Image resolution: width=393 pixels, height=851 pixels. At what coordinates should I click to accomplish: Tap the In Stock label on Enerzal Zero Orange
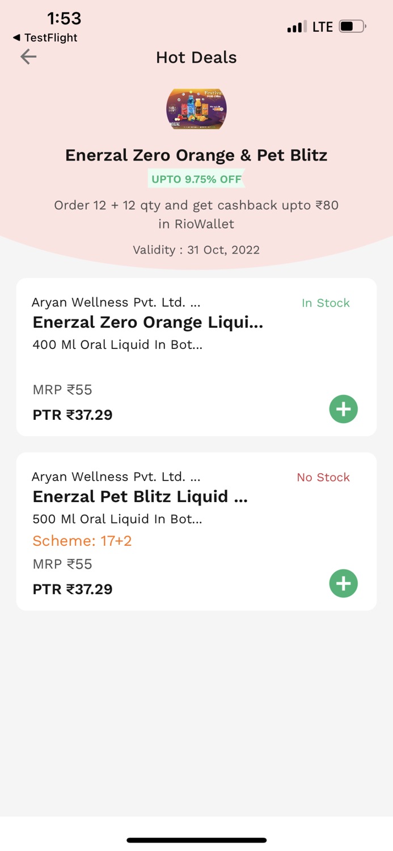coord(326,303)
